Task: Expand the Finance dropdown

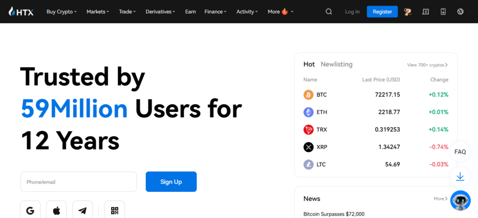Action: click(216, 12)
